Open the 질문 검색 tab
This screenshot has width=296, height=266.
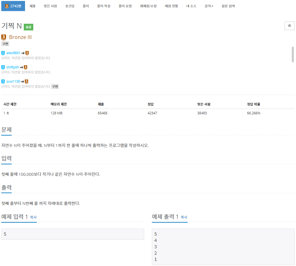point(228,6)
